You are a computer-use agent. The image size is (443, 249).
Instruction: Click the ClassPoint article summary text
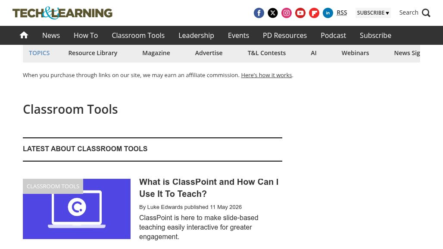199,227
